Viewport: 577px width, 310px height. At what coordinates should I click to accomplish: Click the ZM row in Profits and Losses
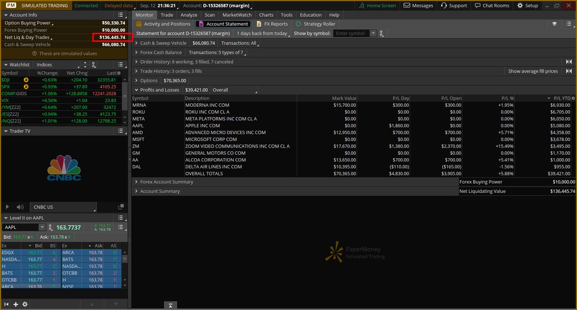coord(353,146)
